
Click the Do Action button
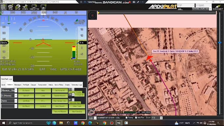pyautogui.click(x=26, y=90)
